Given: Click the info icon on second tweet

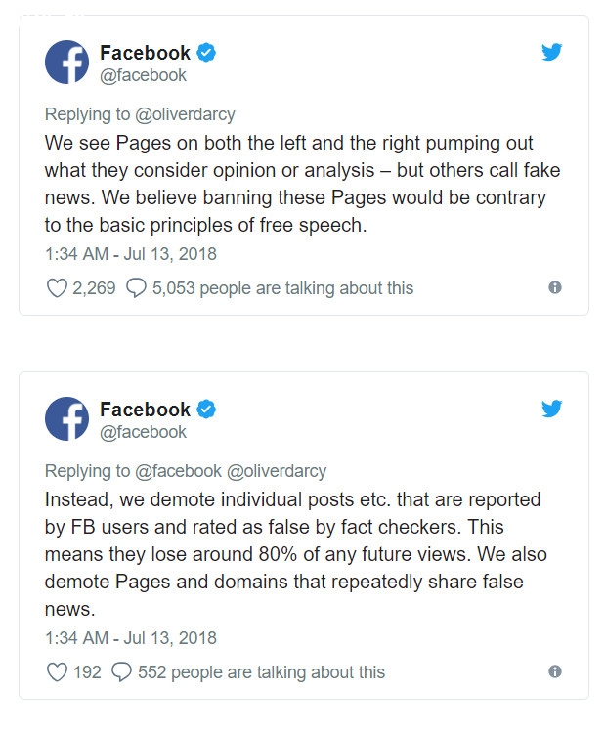Looking at the screenshot, I should [x=555, y=671].
